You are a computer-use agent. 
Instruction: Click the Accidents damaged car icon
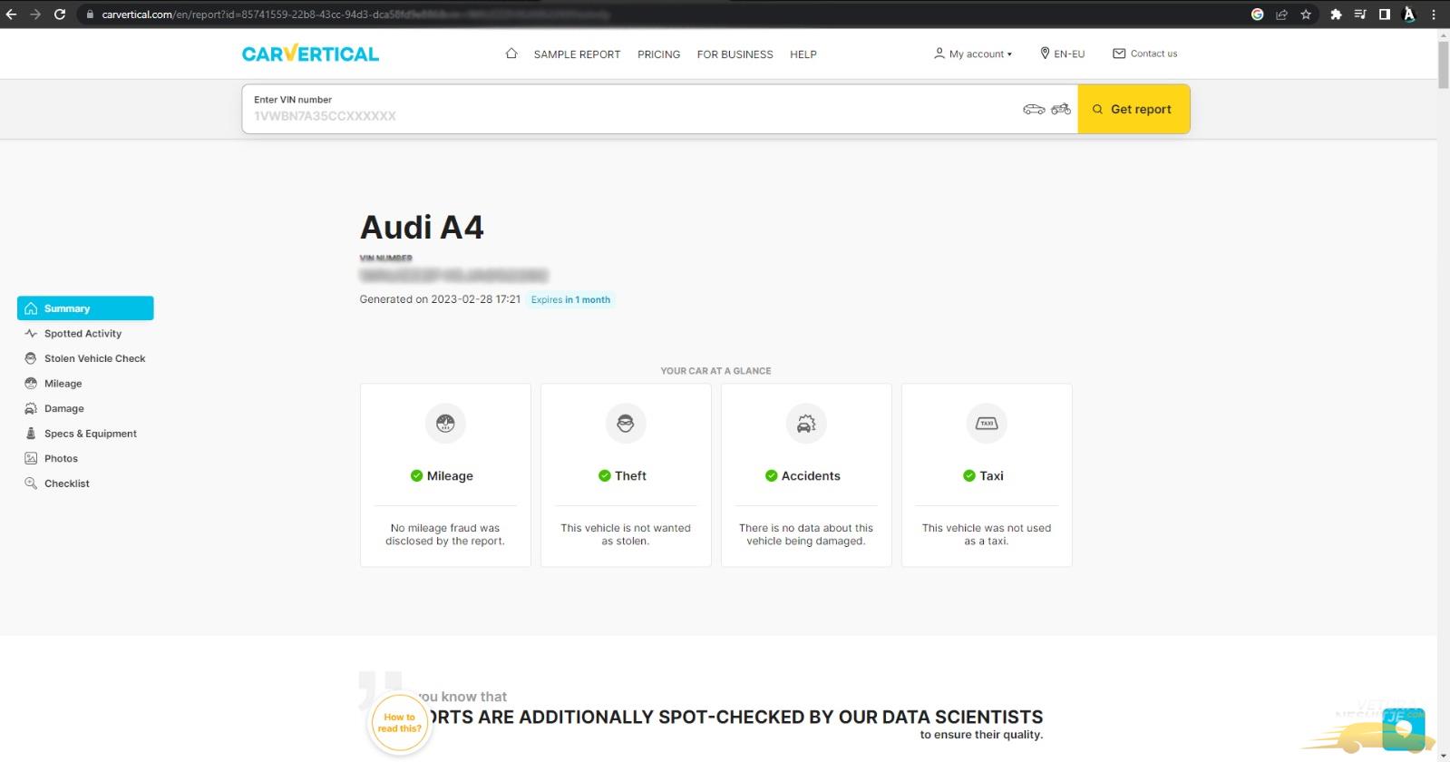tap(806, 423)
